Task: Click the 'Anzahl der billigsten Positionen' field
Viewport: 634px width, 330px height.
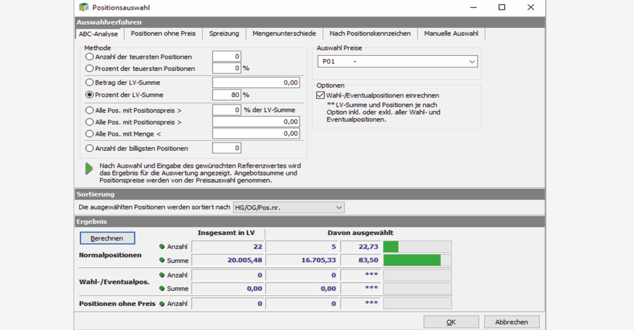Action: pyautogui.click(x=227, y=148)
